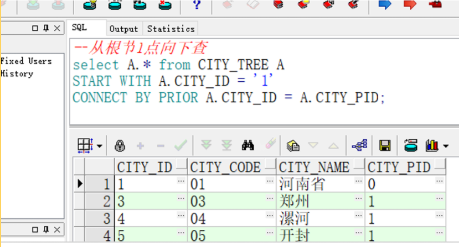Click the blue question mark help icon
Image resolution: width=459 pixels, height=247 pixels.
(x=197, y=4)
